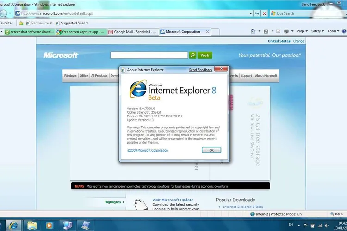347x231 pixels.
Task: Click the Live Search box
Action: point(308,13)
